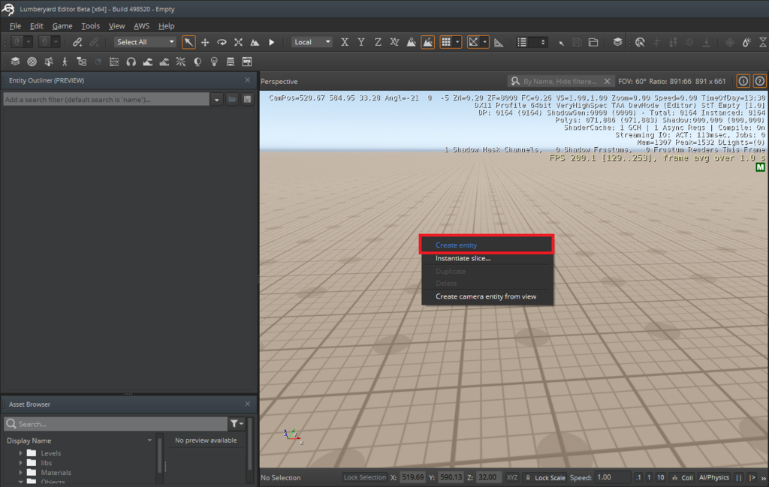This screenshot has height=487, width=769.
Task: Open the Local coordinate system dropdown
Action: [312, 42]
